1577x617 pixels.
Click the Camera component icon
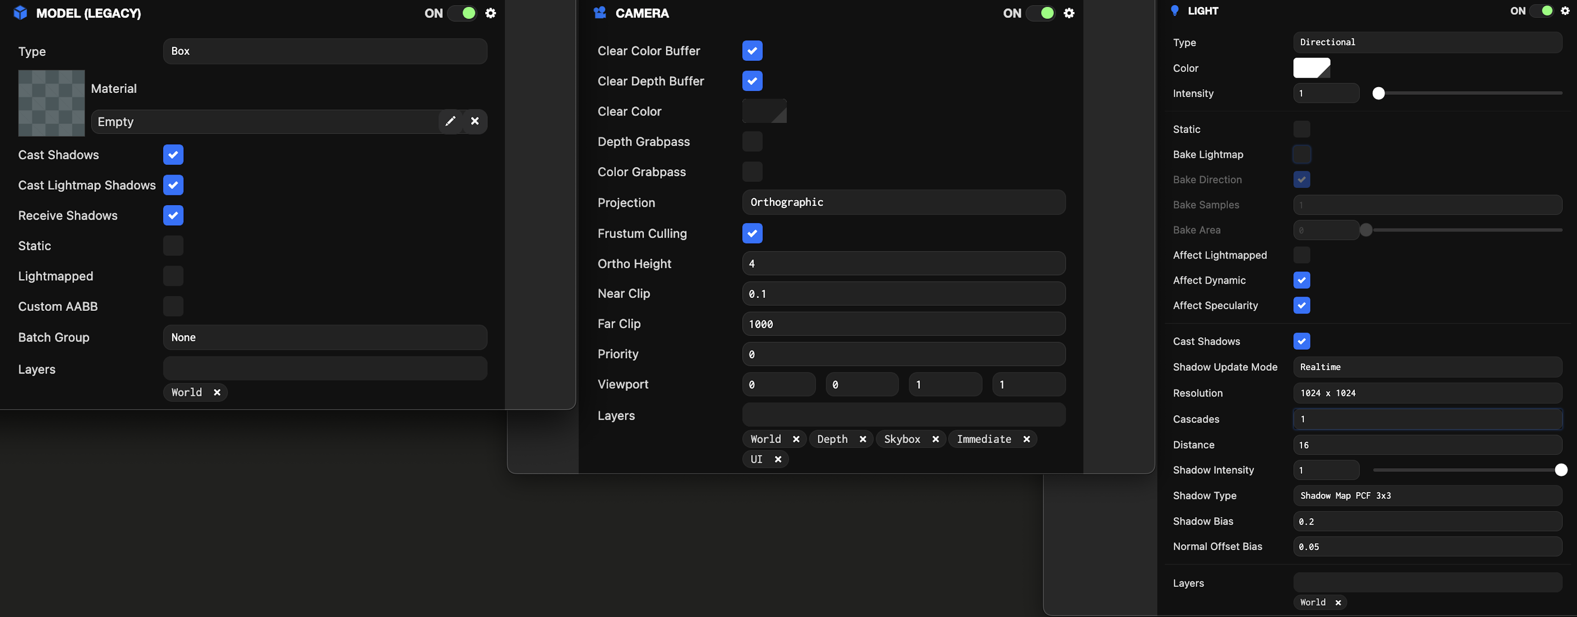pyautogui.click(x=599, y=13)
